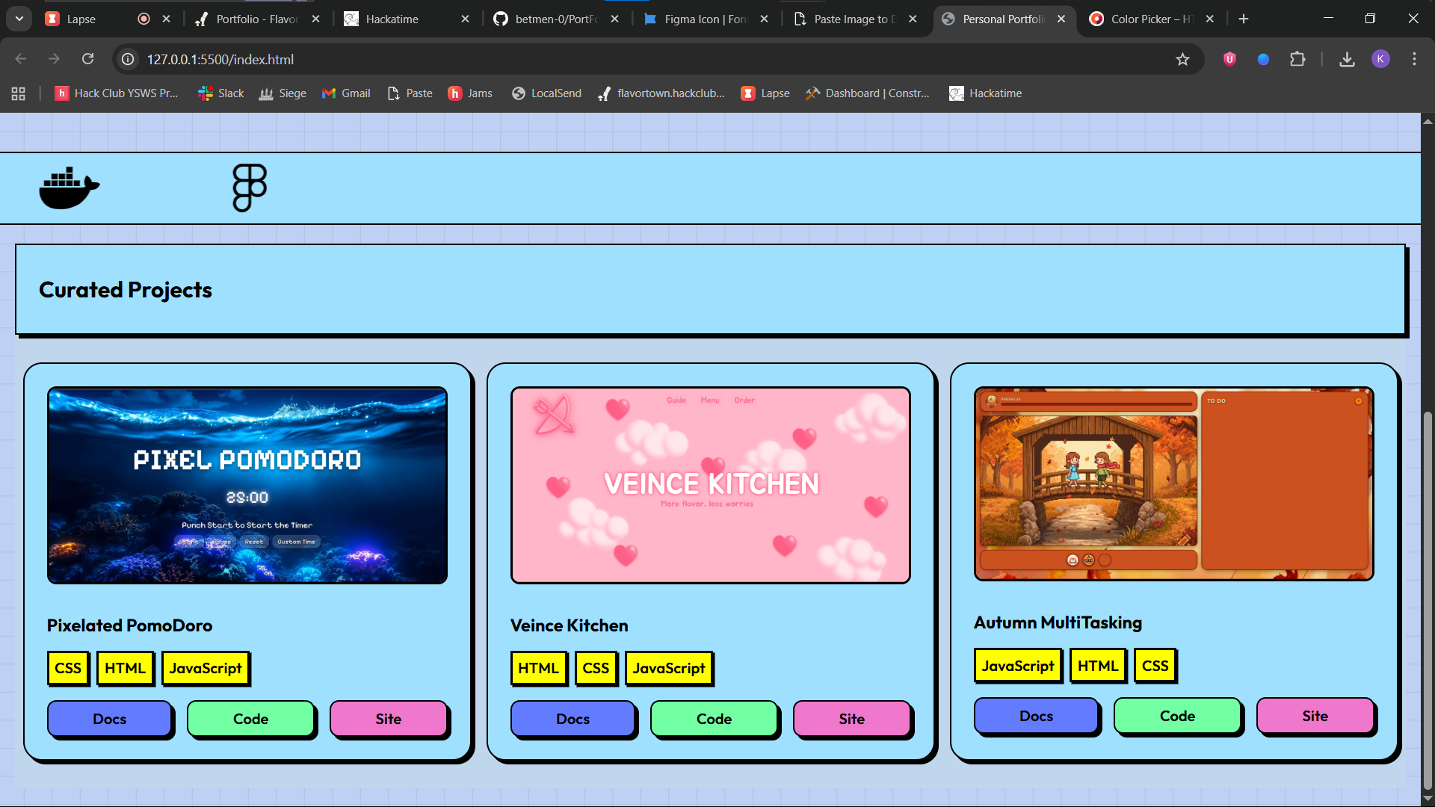
Task: Click the Veince Kitchen preview thumbnail
Action: point(710,485)
